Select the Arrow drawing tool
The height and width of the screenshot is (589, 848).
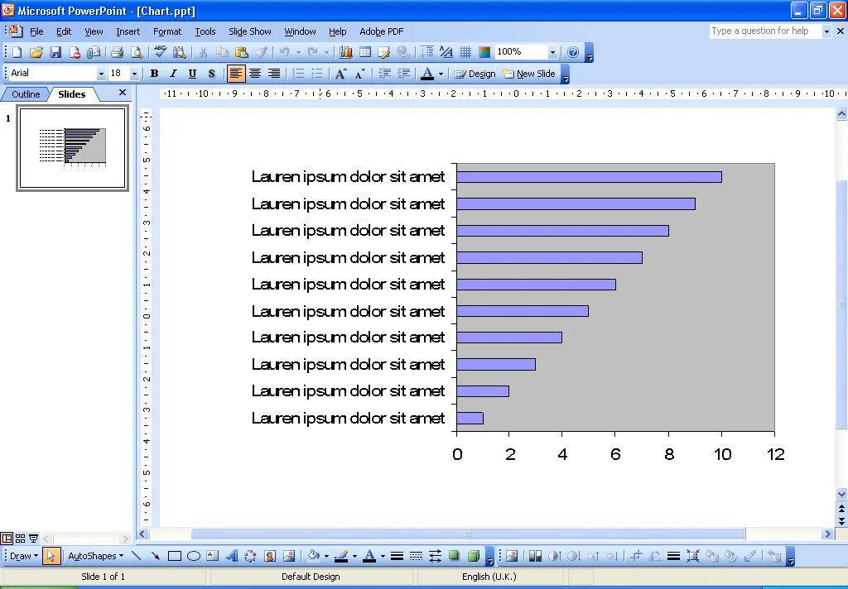click(x=155, y=556)
